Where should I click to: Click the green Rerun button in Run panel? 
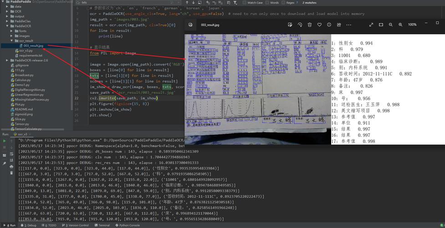5,141
